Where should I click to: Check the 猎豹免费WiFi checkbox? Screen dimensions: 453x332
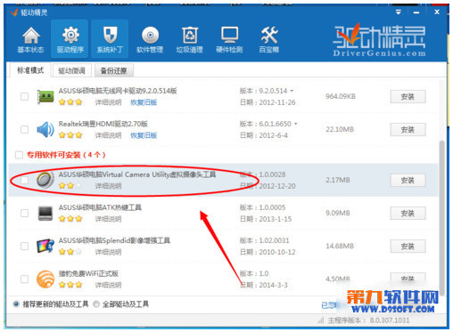pyautogui.click(x=24, y=279)
